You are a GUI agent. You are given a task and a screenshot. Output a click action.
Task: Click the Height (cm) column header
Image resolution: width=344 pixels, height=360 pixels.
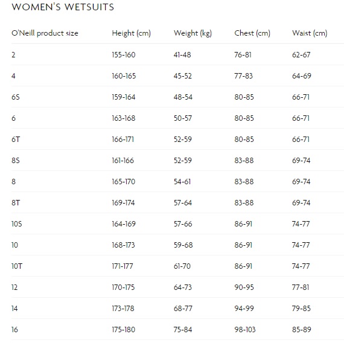click(x=131, y=33)
